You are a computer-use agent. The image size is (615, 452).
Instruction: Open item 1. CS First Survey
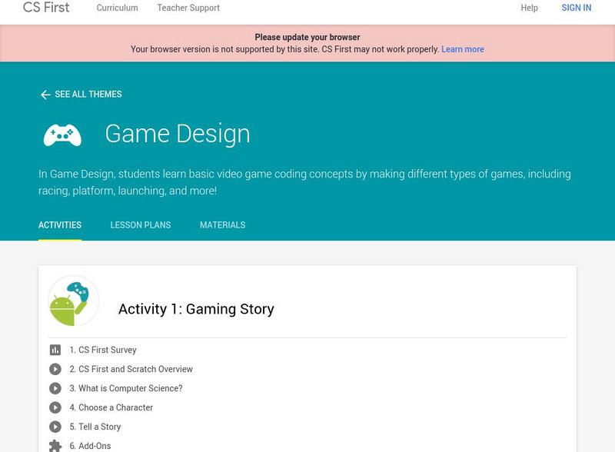click(x=103, y=350)
